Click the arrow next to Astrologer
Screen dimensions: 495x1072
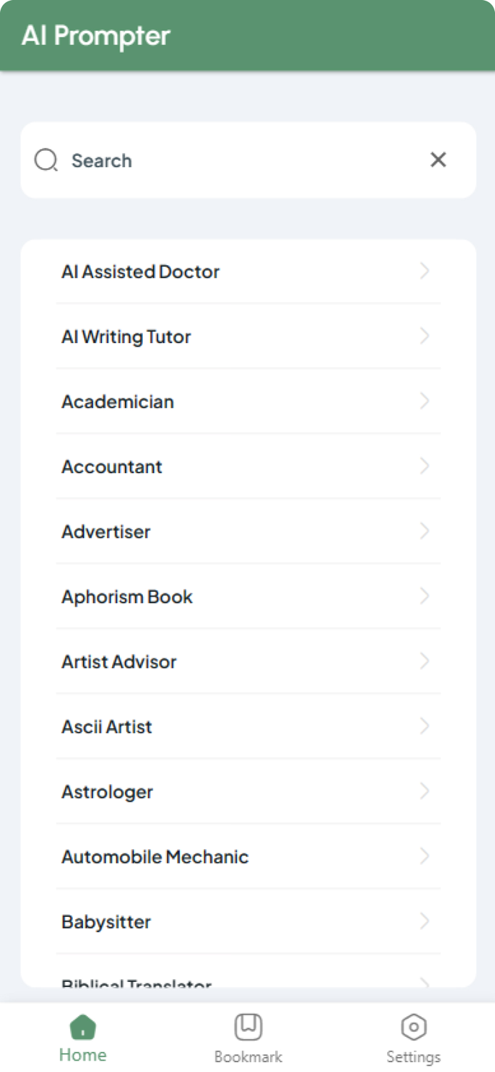coord(425,791)
